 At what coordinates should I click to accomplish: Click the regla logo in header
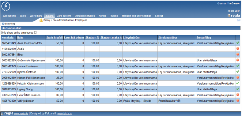point(234,16)
